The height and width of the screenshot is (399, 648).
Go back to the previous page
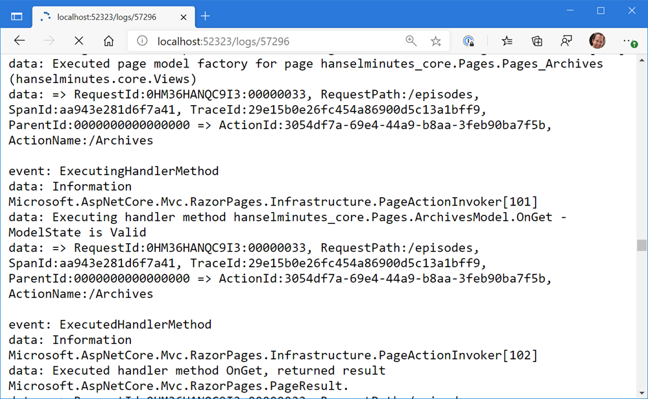point(19,40)
